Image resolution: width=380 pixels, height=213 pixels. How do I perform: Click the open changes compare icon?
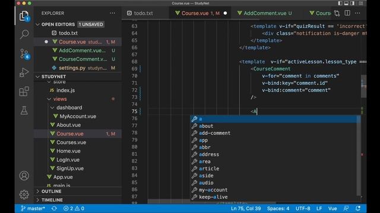tap(337, 13)
